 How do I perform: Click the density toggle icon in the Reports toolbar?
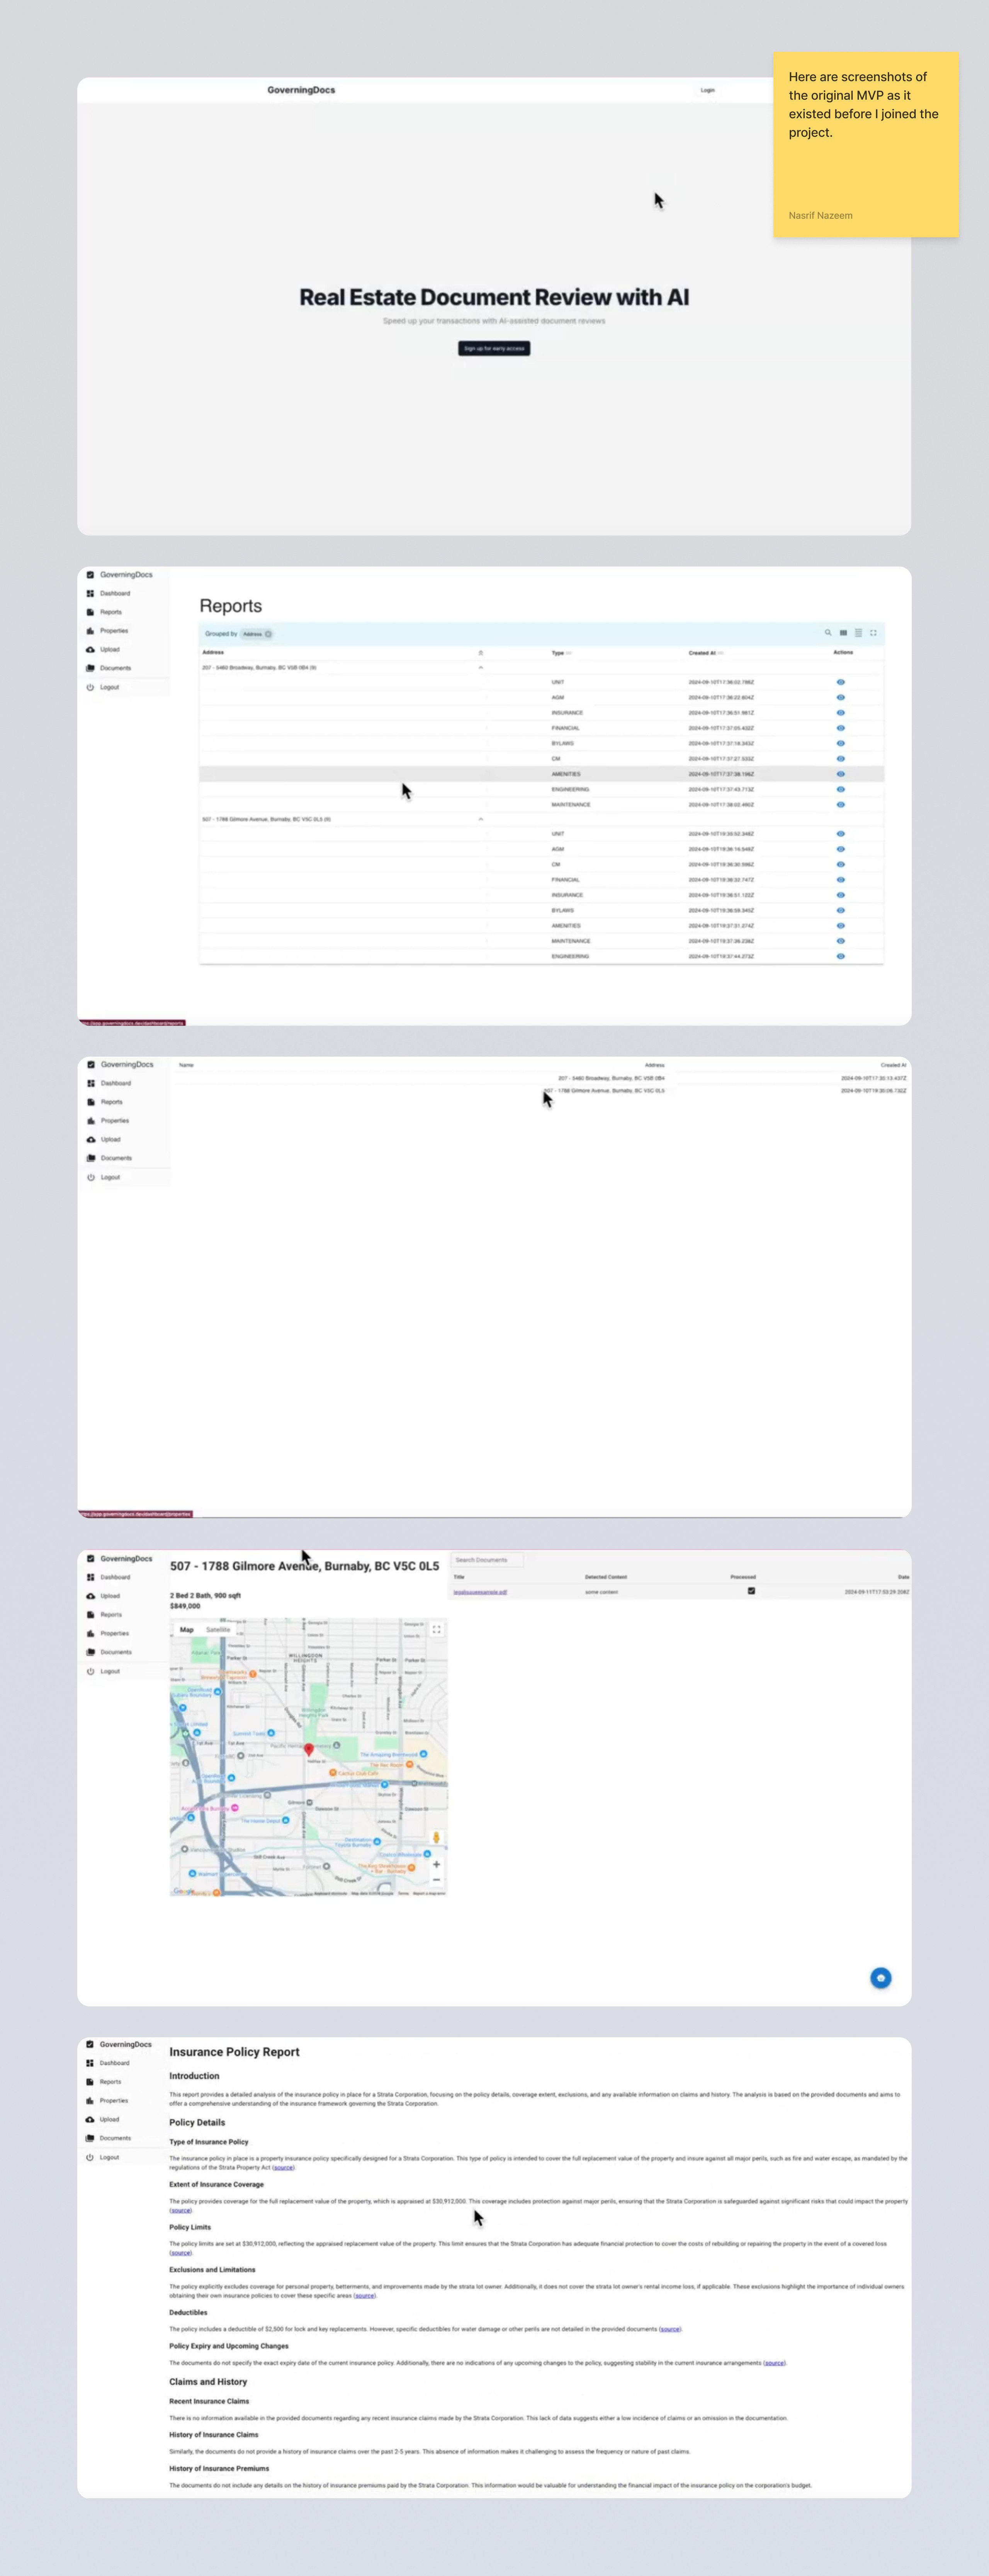(858, 633)
